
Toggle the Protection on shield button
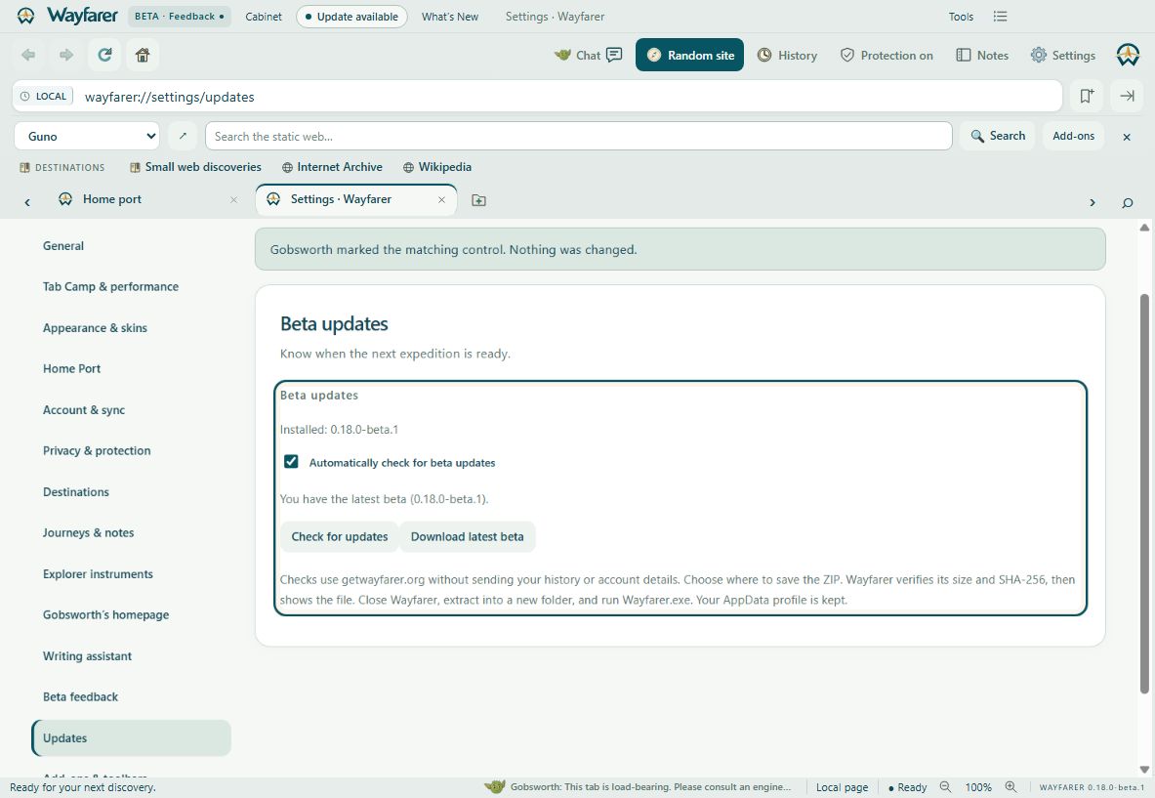[x=887, y=55]
